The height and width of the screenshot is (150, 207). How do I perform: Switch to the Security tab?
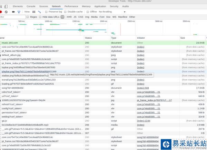(x=114, y=6)
